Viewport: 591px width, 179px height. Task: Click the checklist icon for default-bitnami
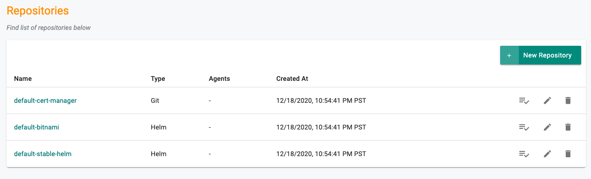pos(524,127)
